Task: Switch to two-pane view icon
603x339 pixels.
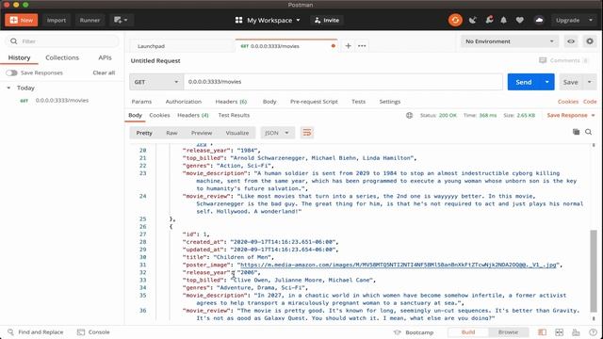Action: 559,332
